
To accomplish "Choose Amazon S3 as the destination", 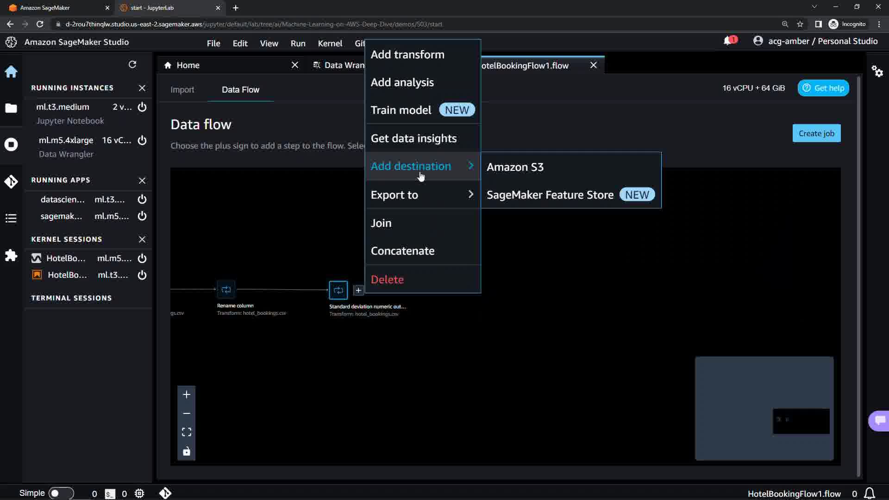I will tap(515, 167).
